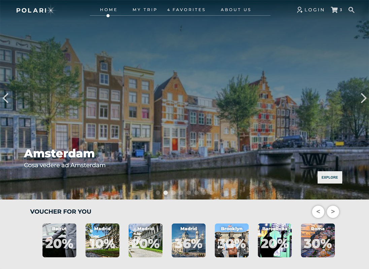This screenshot has width=369, height=269.
Task: Click the Login user icon
Action: (x=299, y=10)
